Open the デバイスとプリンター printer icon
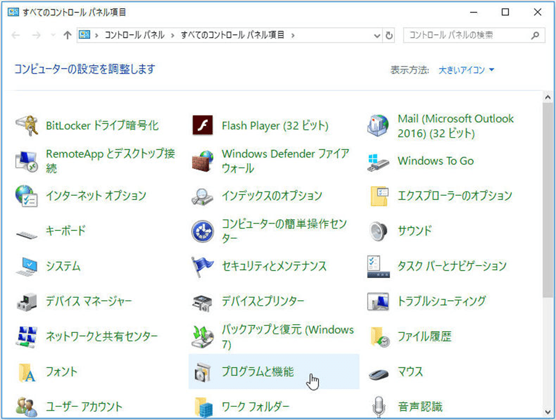 tap(203, 303)
